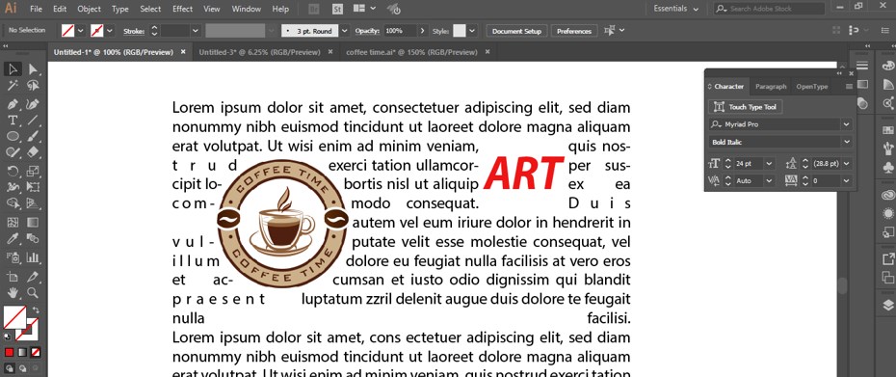Select the Type tool

pos(13,121)
